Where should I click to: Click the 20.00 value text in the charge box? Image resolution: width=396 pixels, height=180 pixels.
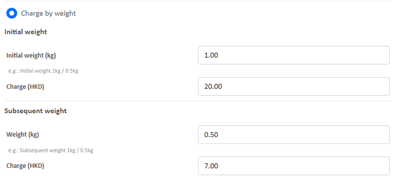click(x=213, y=87)
